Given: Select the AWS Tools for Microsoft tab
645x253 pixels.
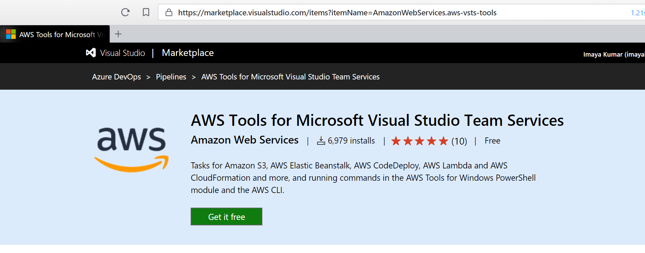Looking at the screenshot, I should pyautogui.click(x=55, y=34).
